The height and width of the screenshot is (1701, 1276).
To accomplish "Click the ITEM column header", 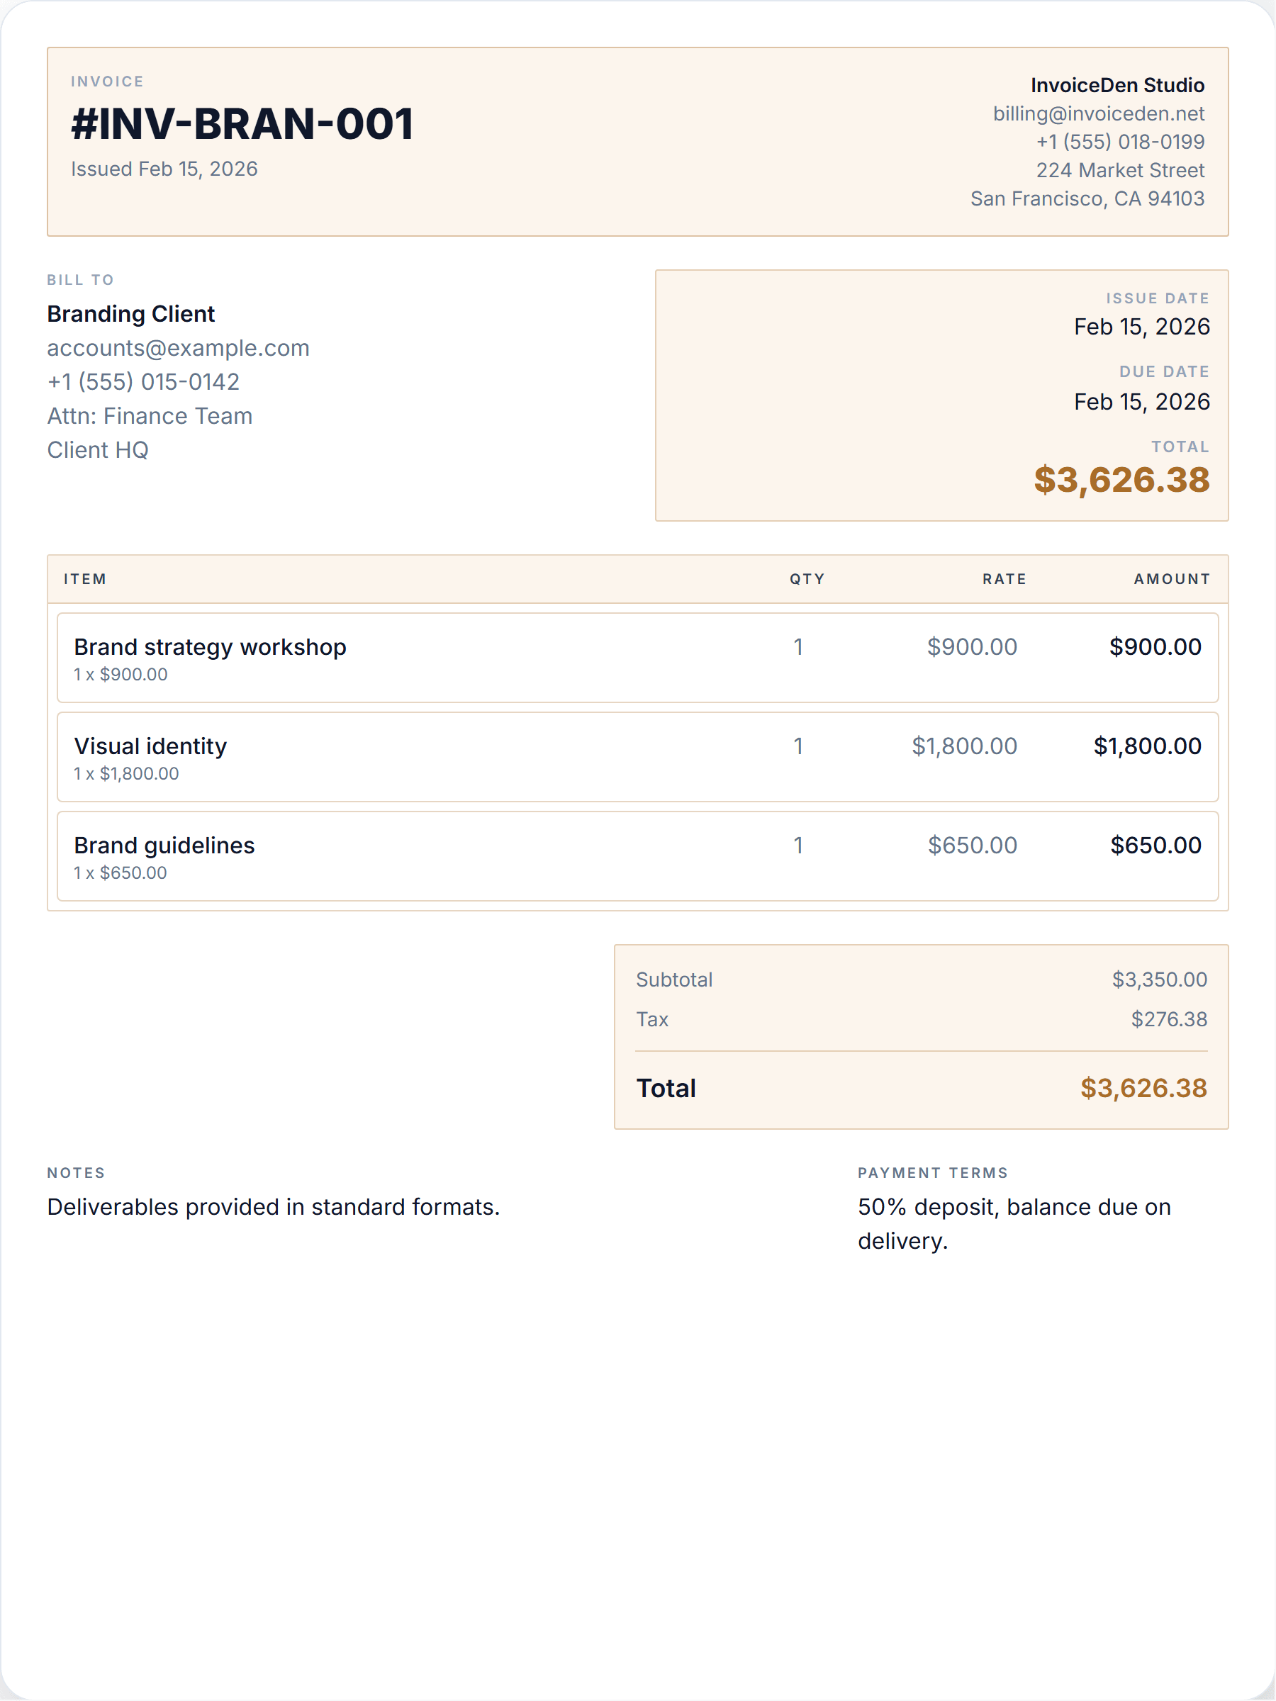I will point(85,579).
